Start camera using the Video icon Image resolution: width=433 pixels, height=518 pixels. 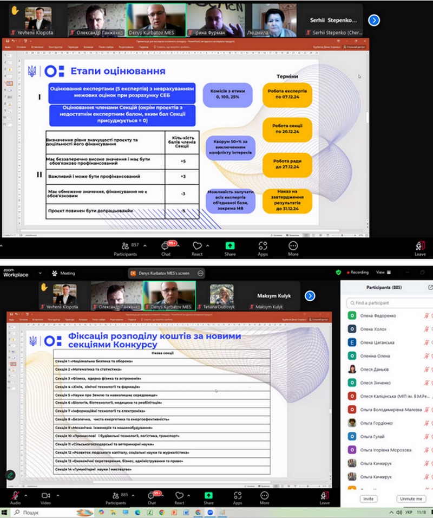pyautogui.click(x=45, y=495)
